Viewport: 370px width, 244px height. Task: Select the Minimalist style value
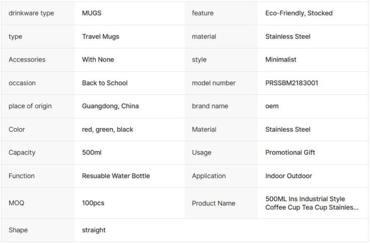pos(281,60)
